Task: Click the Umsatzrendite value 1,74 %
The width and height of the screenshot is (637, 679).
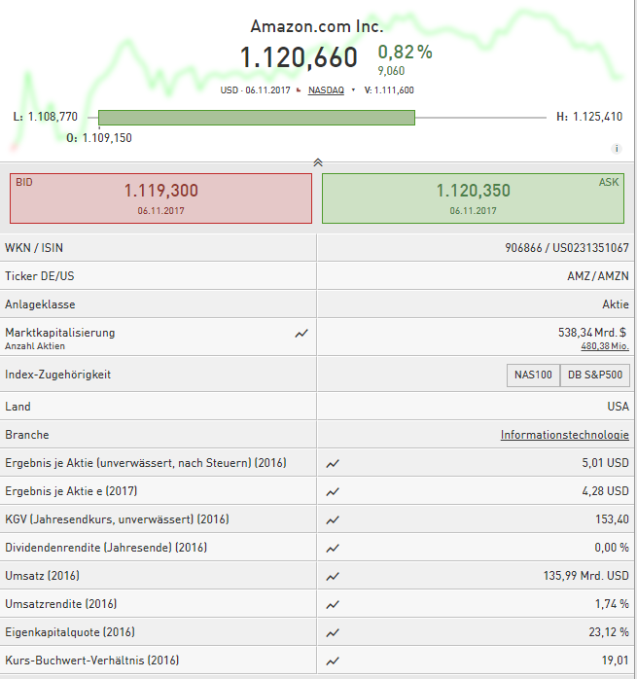Action: [612, 604]
